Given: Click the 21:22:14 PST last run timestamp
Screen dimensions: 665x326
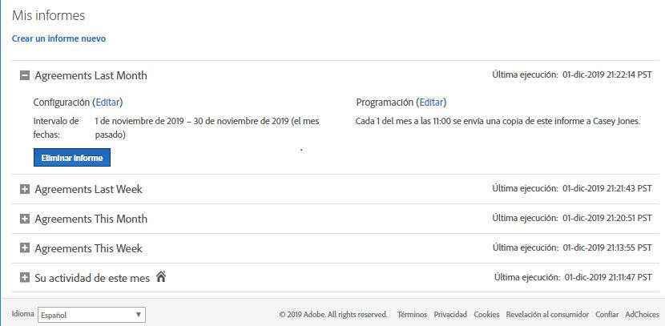Looking at the screenshot, I should point(607,75).
